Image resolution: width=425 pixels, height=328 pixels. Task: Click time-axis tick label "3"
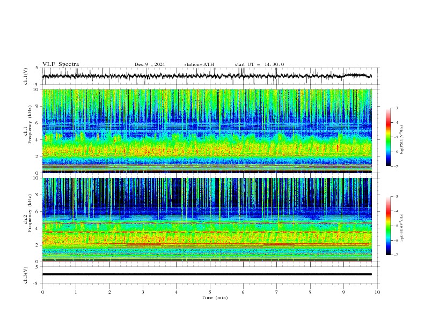(x=143, y=292)
